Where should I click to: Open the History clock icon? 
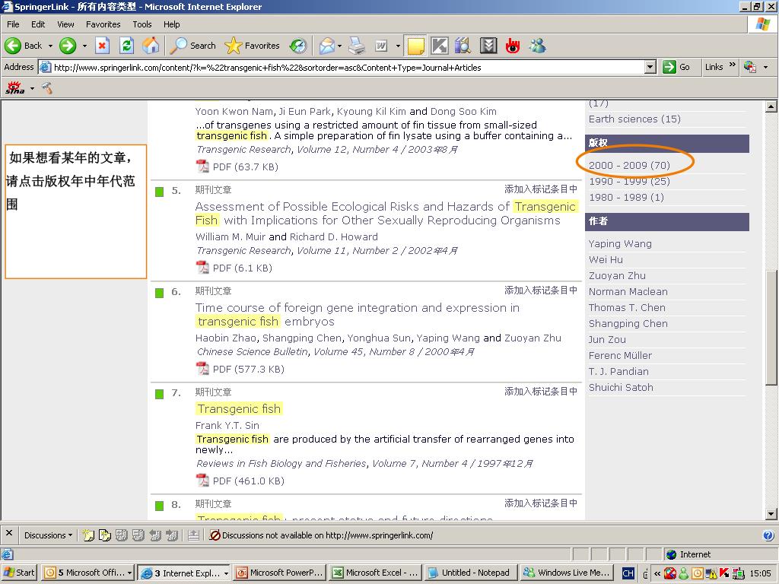point(298,46)
